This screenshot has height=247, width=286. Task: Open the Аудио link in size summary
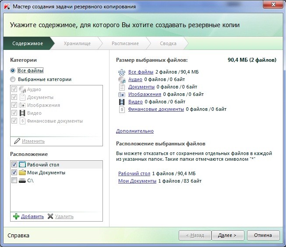click(x=135, y=80)
